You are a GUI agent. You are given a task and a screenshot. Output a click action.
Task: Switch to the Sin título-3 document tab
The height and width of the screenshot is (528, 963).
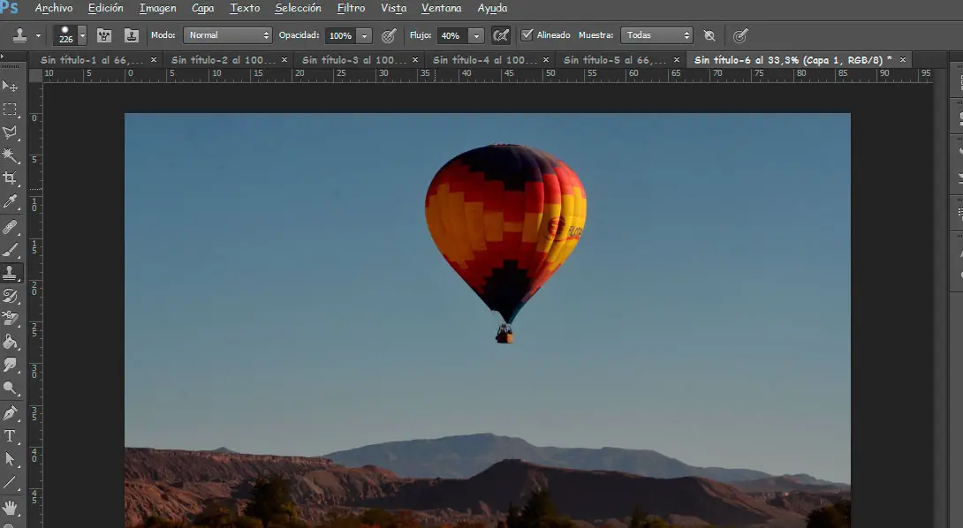[x=353, y=60]
